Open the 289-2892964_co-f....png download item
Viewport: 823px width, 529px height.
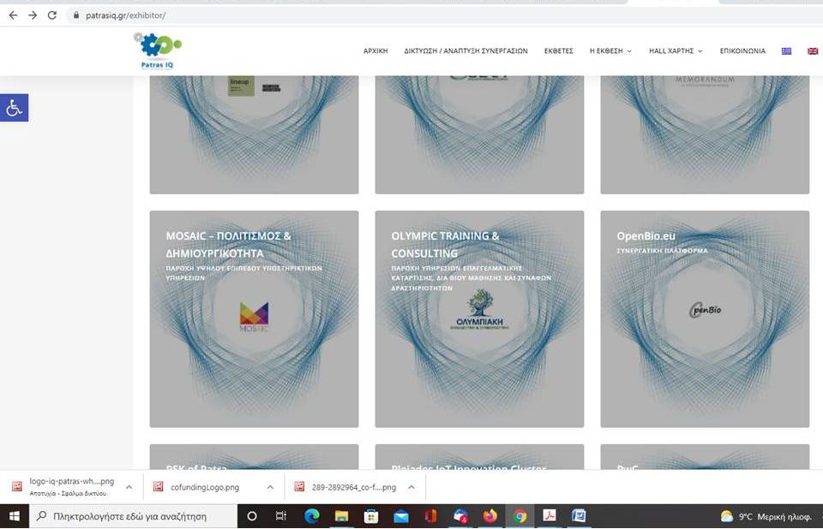tap(354, 487)
